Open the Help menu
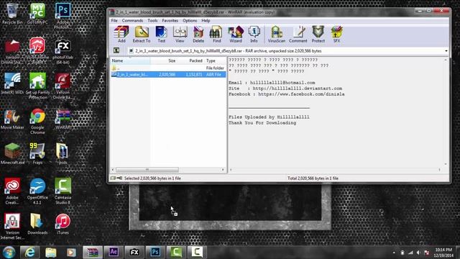Screen dimensions: 460x259 (206, 21)
